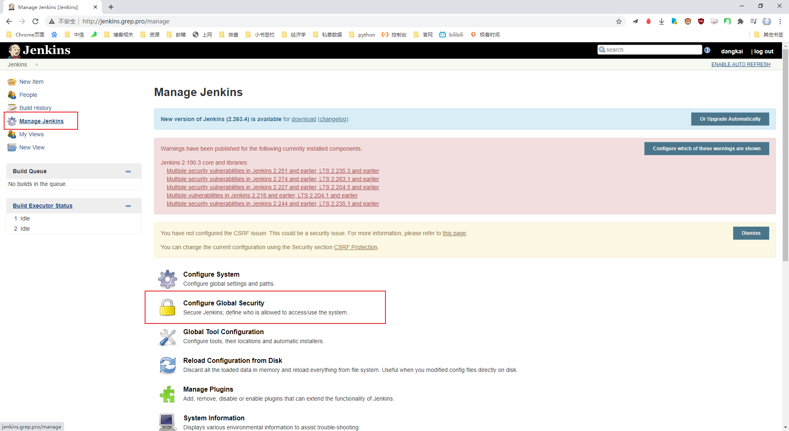Open the Global Tool Configuration heading link
Viewport: 789px width, 431px height.
pyautogui.click(x=224, y=332)
